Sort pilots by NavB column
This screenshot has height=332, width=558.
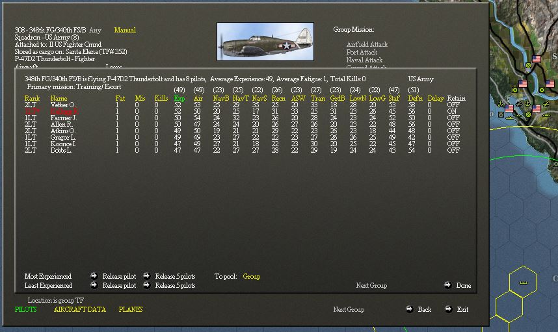click(x=221, y=98)
